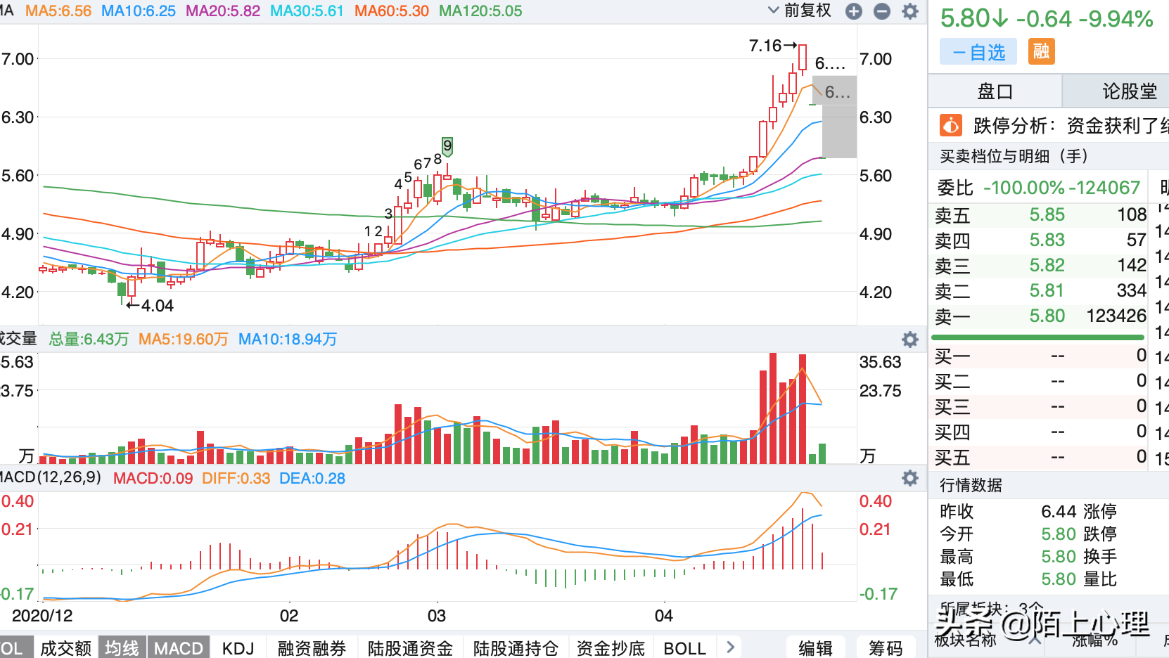Select KDJ indicator tab
Screen dimensions: 1169x658
238,647
